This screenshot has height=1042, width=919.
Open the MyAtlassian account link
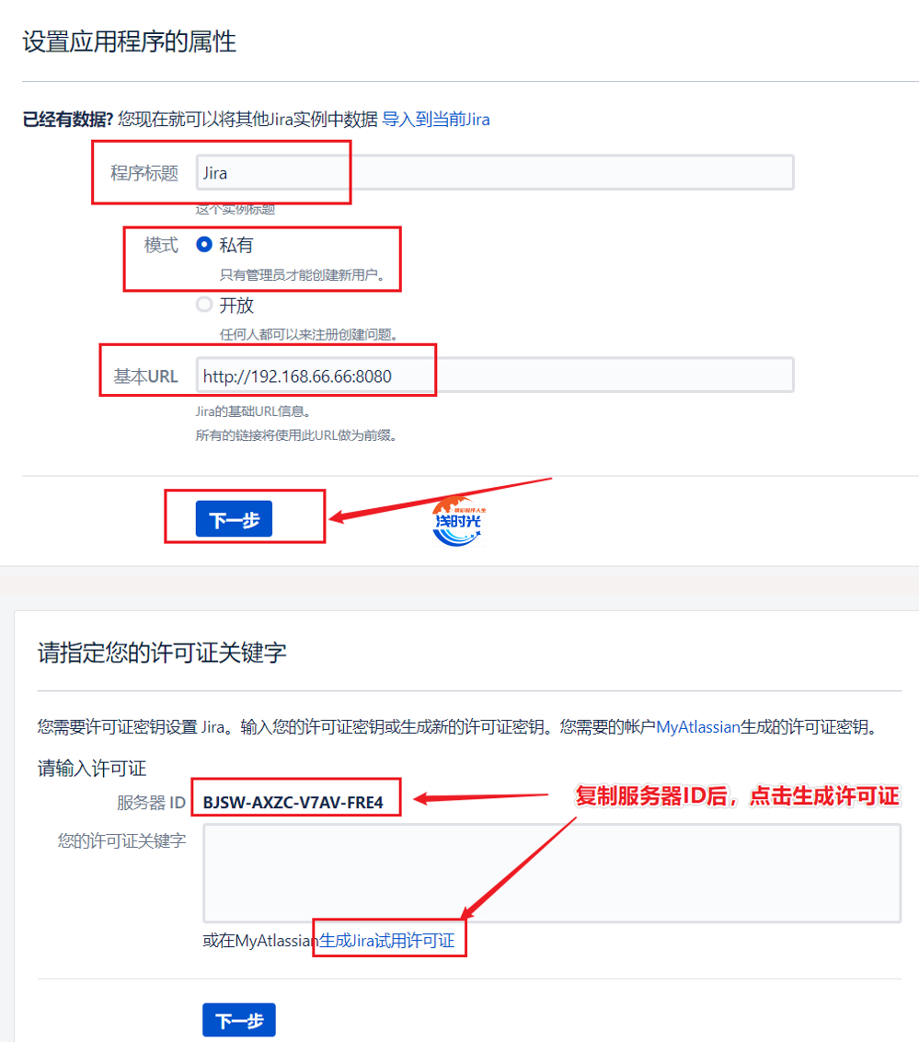point(697,727)
